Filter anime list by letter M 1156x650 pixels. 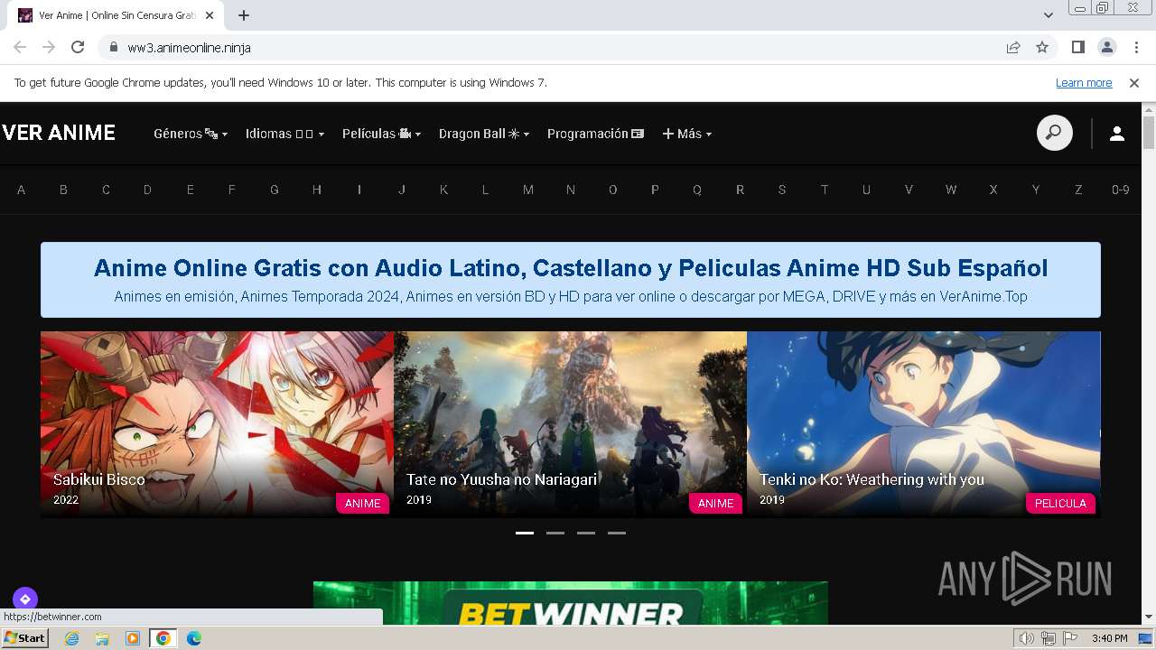pyautogui.click(x=527, y=190)
